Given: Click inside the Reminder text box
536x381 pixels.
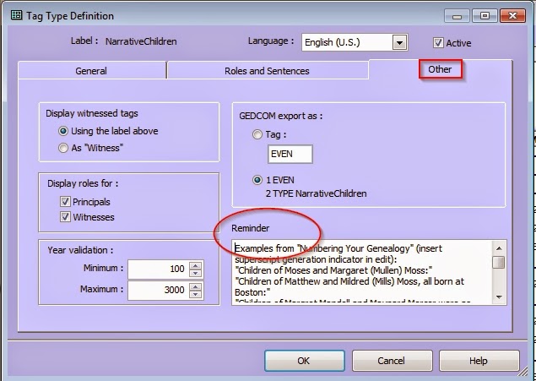Looking at the screenshot, I should [362, 273].
